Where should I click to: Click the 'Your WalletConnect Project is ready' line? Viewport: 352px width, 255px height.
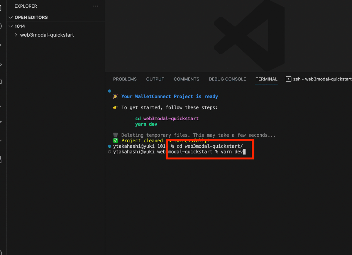170,96
